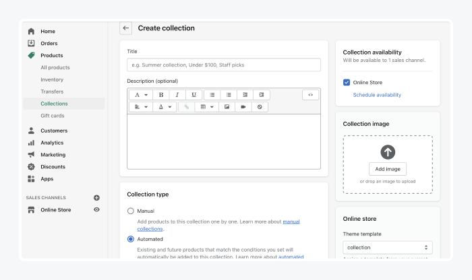Add a sales channel with plus icon
The height and width of the screenshot is (280, 472).
(96, 198)
